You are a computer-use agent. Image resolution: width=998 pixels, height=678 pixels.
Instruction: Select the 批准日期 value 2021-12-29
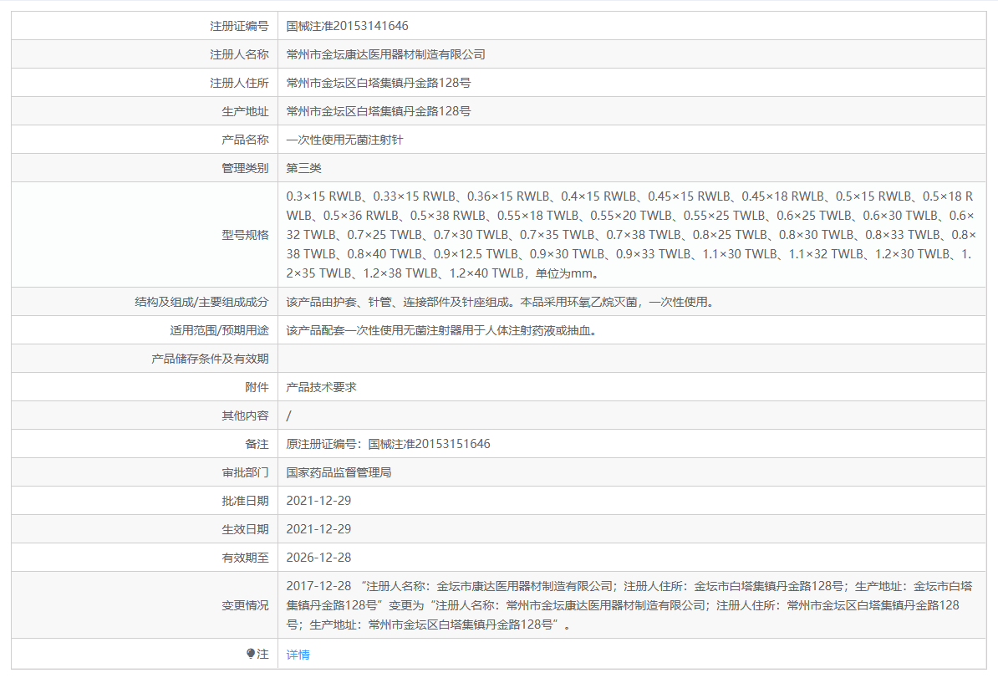pyautogui.click(x=318, y=501)
